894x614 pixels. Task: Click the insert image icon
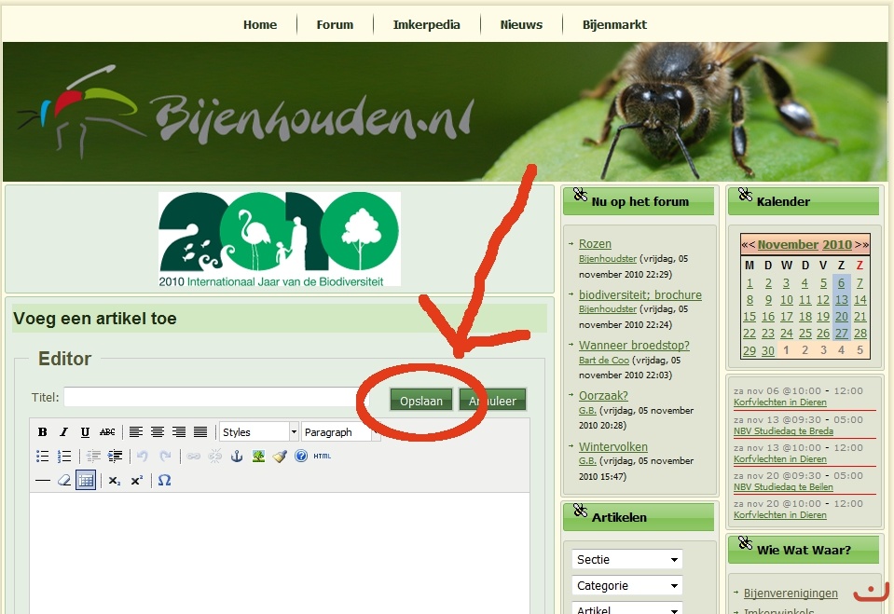pyautogui.click(x=258, y=457)
